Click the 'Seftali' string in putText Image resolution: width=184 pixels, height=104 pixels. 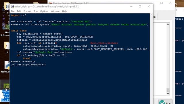click(67, 49)
